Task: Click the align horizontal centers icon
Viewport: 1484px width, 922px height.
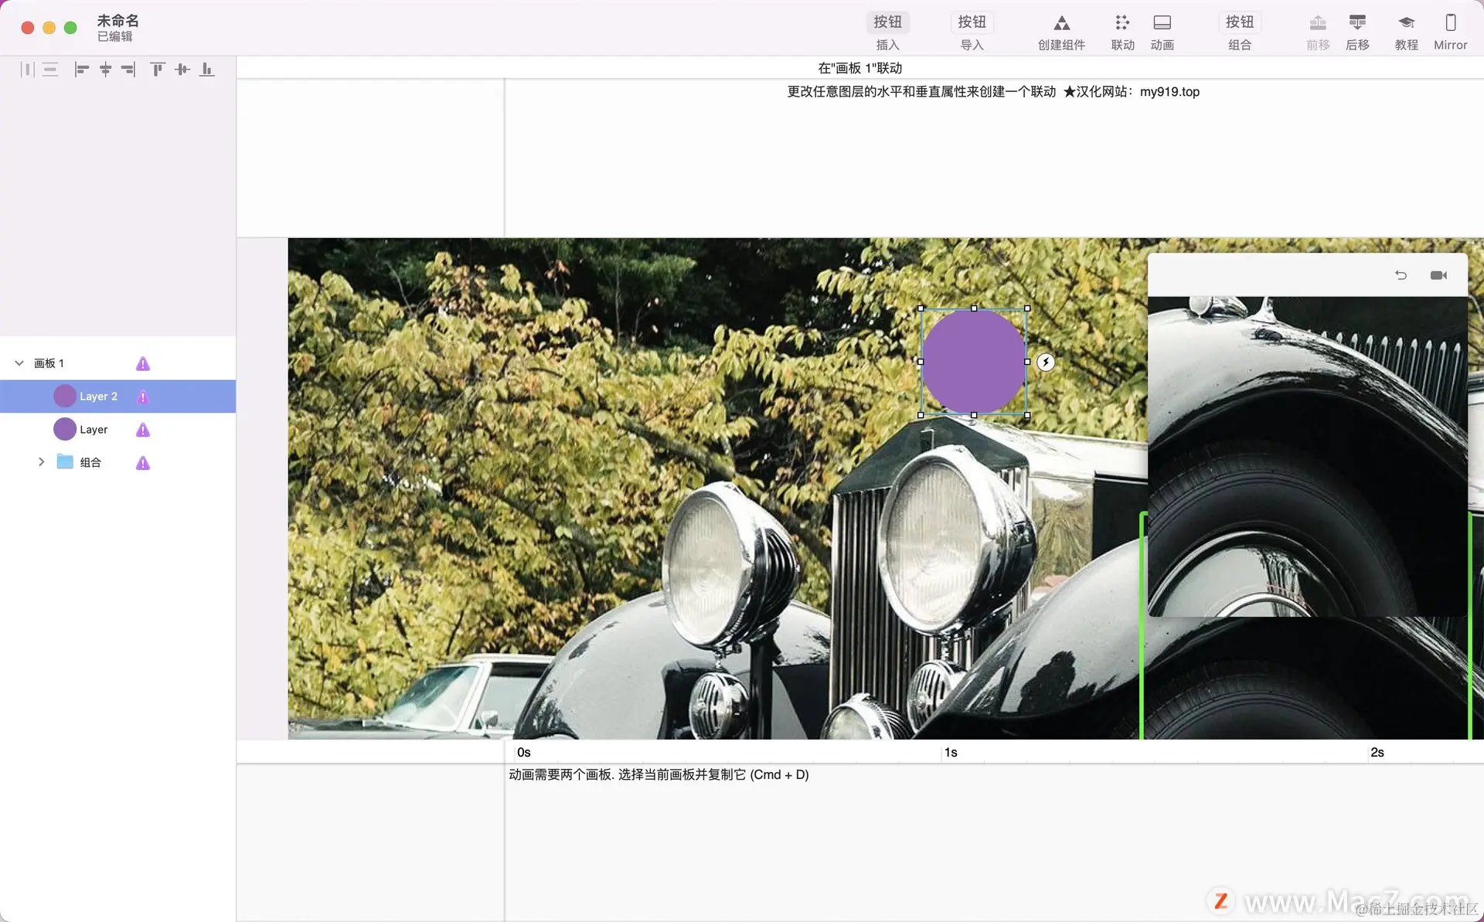Action: click(105, 70)
